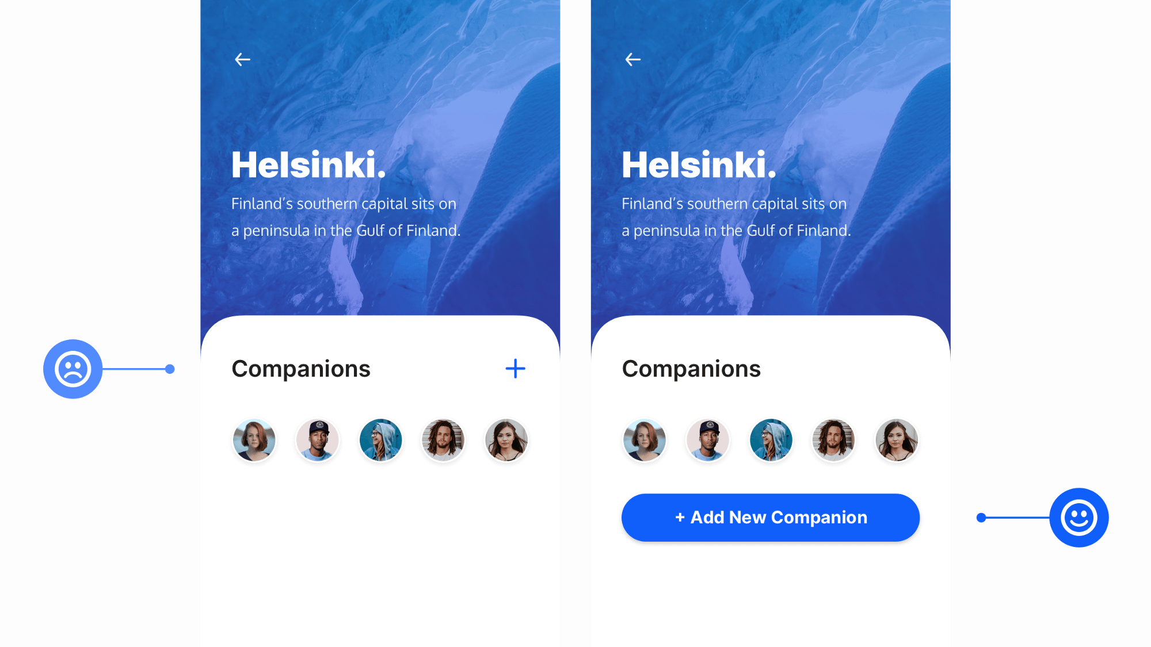Select the teal-haired companion avatar

pos(379,439)
